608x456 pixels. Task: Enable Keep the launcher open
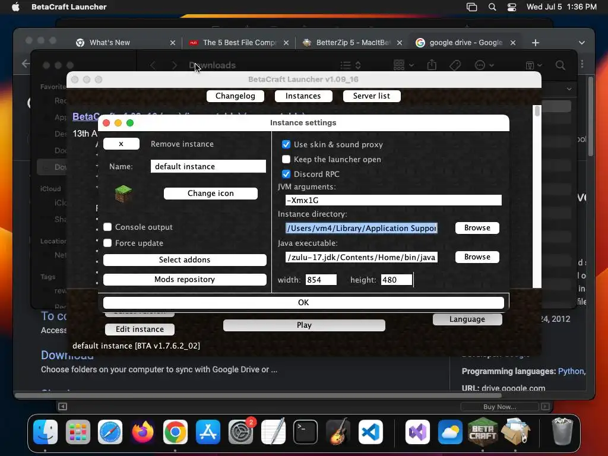click(x=286, y=159)
